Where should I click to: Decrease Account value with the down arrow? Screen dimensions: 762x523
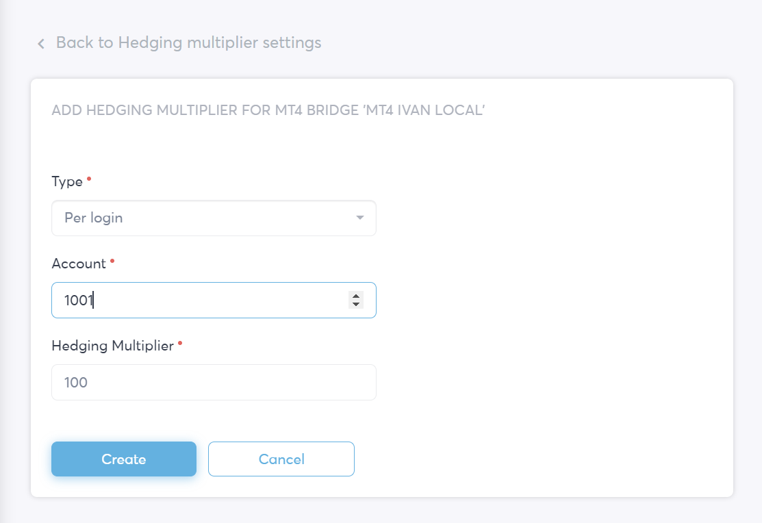[x=356, y=304]
